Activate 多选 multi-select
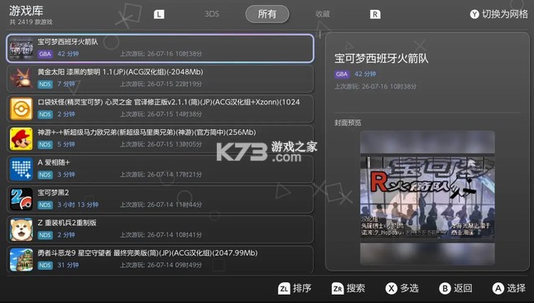Image resolution: width=534 pixels, height=303 pixels. pyautogui.click(x=409, y=288)
